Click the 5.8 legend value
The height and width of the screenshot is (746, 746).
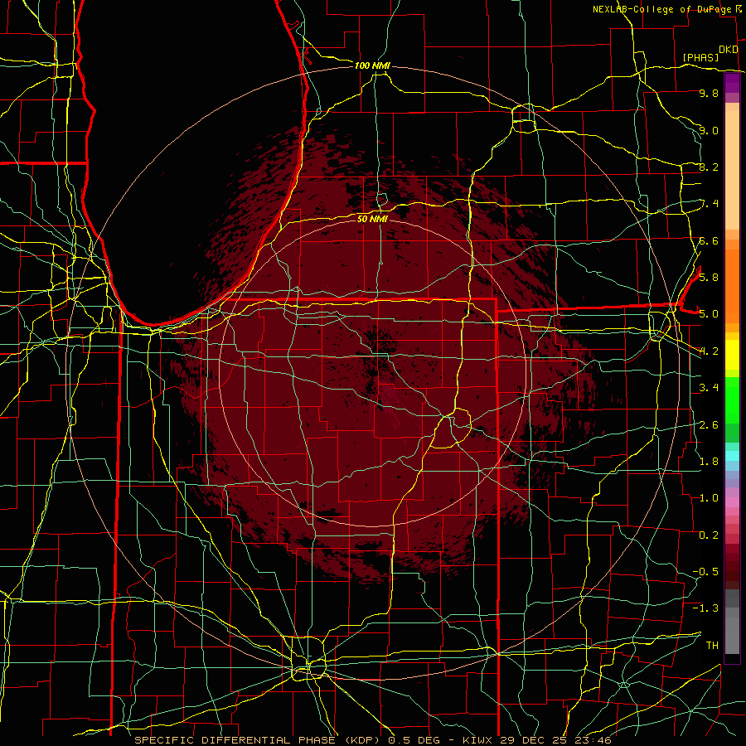[709, 277]
